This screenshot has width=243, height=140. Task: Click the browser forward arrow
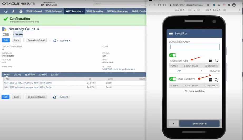coord(154,5)
